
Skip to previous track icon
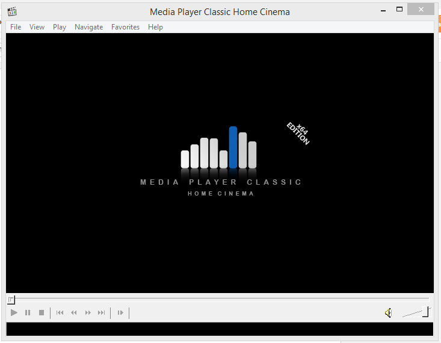[60, 312]
